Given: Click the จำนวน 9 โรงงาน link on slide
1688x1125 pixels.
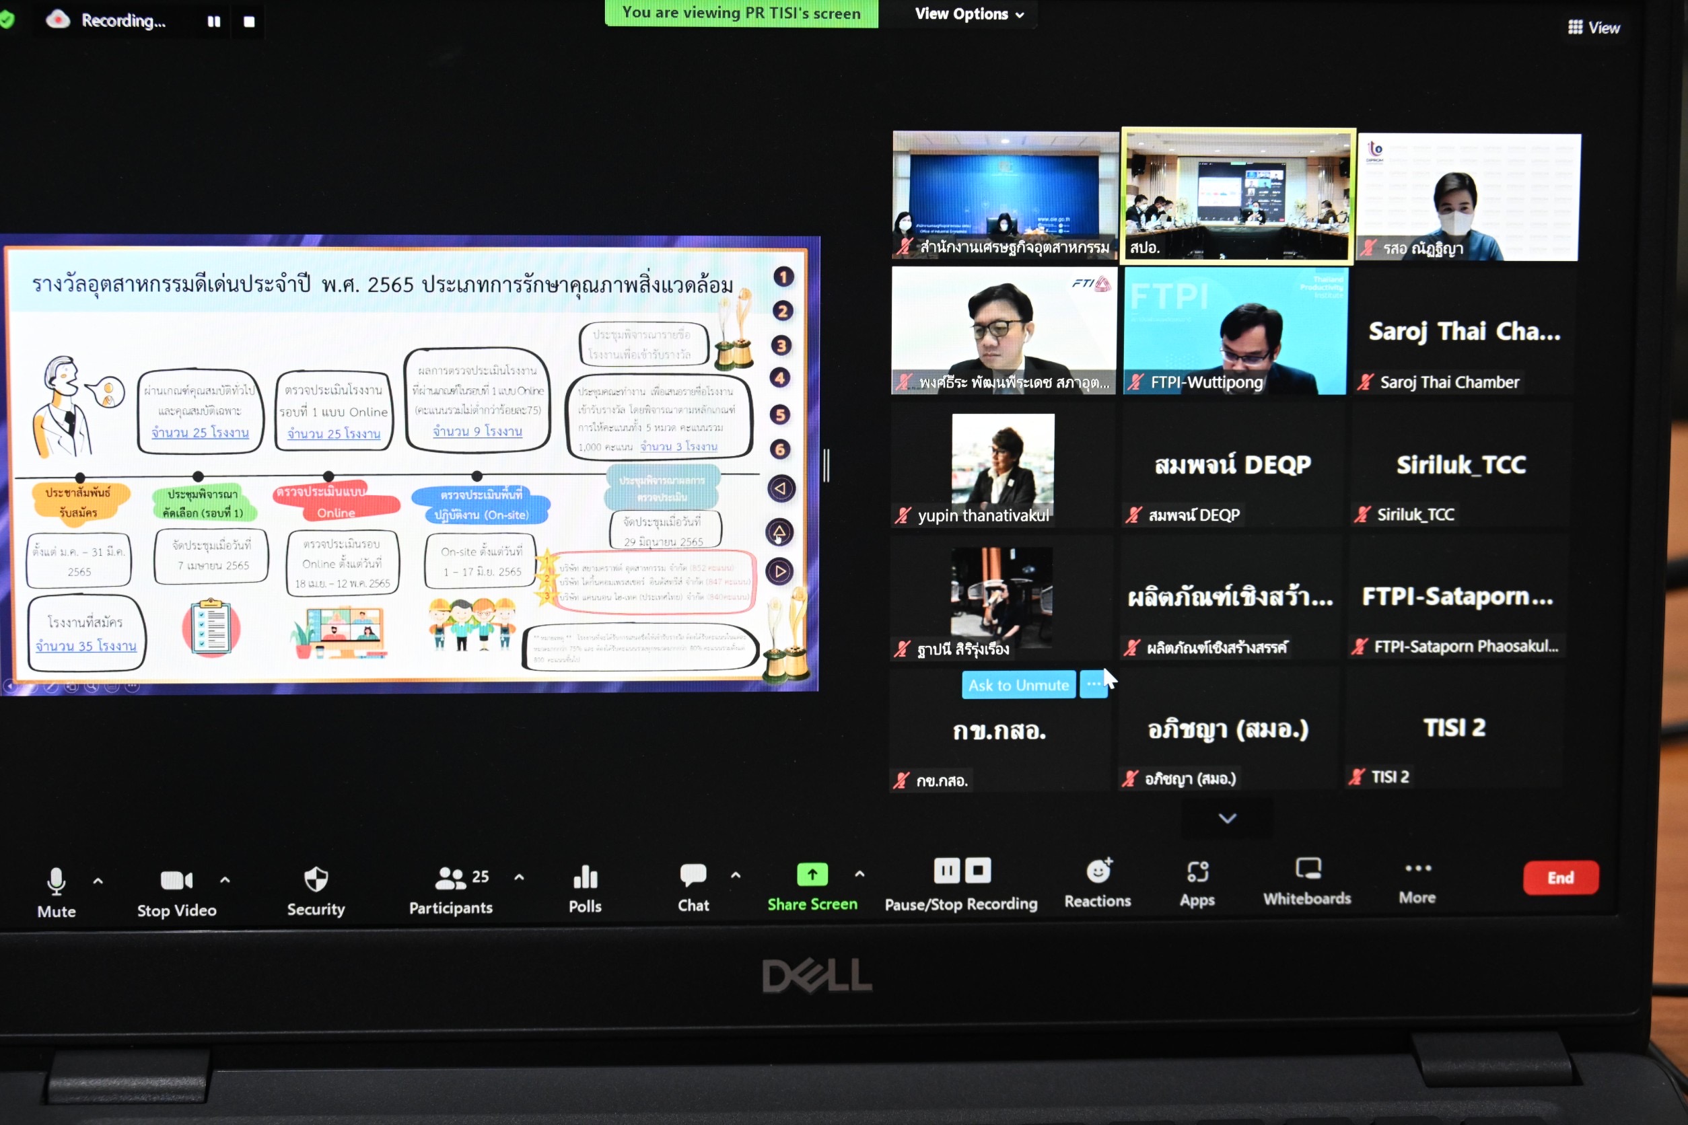Looking at the screenshot, I should (x=477, y=431).
